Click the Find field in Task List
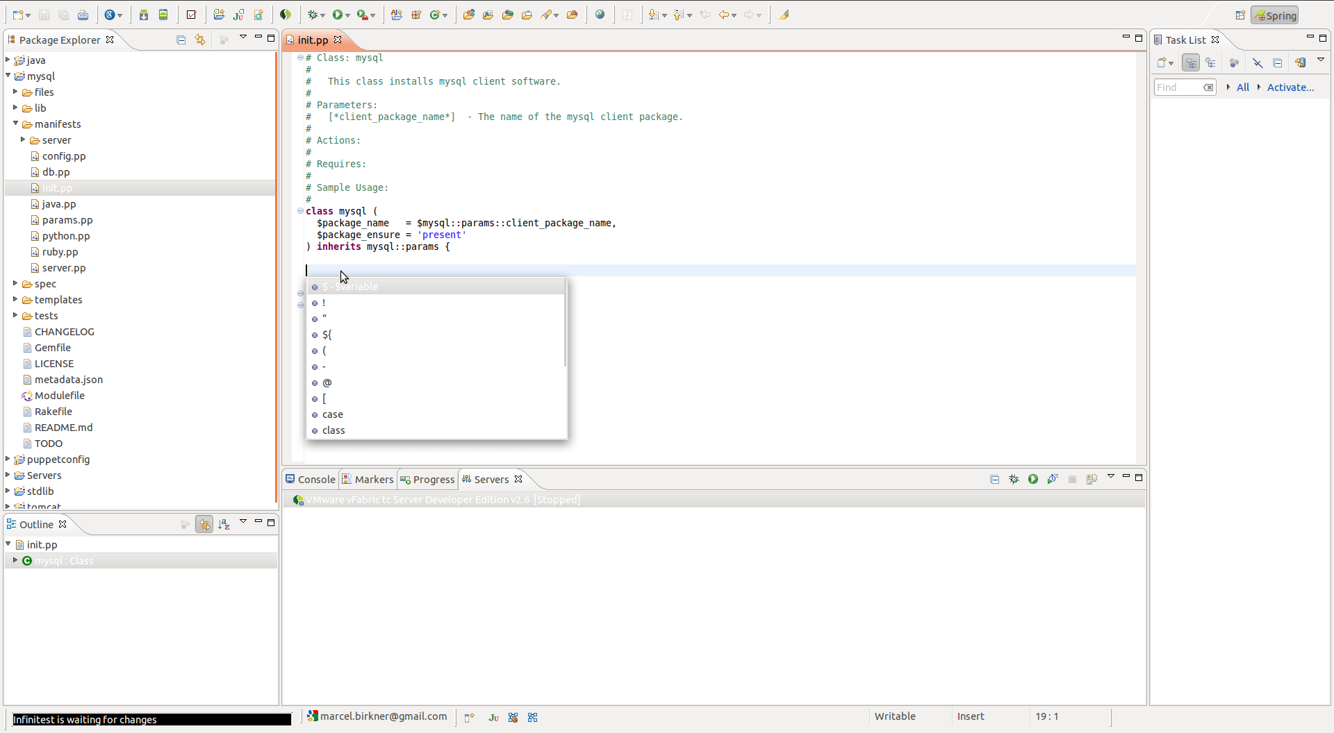Viewport: 1334px width, 733px height. [1178, 87]
